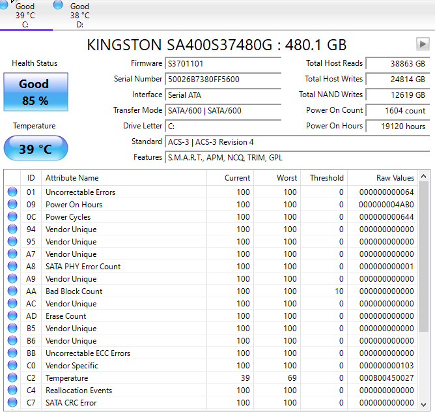Click the Interface field Serial ATA

tap(223, 95)
